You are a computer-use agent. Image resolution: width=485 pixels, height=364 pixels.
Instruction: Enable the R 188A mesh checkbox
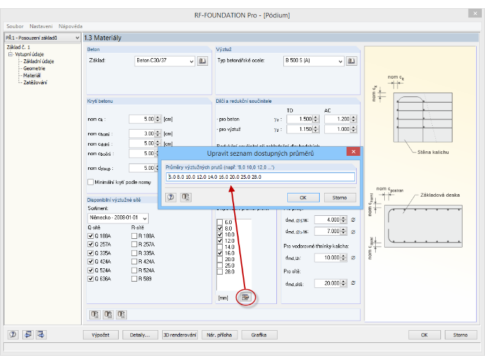[134, 236]
